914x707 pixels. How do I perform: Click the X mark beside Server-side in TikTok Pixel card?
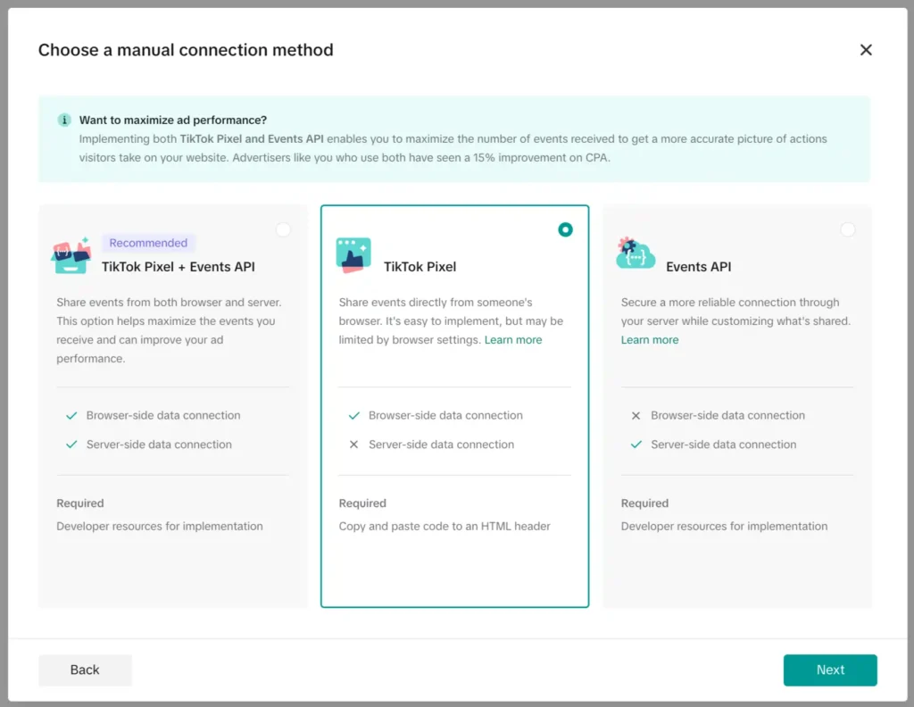click(x=353, y=445)
